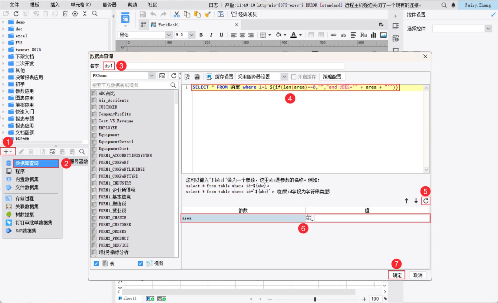Click the scissors cut icon
This screenshot has width=498, height=303.
pyautogui.click(x=176, y=14)
